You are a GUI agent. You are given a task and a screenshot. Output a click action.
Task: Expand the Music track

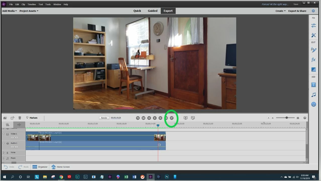click(x=4, y=158)
